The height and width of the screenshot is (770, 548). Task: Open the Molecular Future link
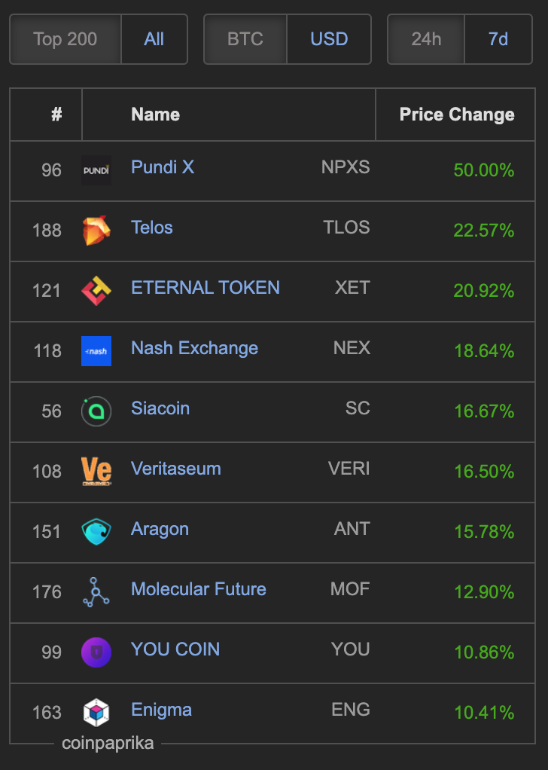(x=199, y=589)
